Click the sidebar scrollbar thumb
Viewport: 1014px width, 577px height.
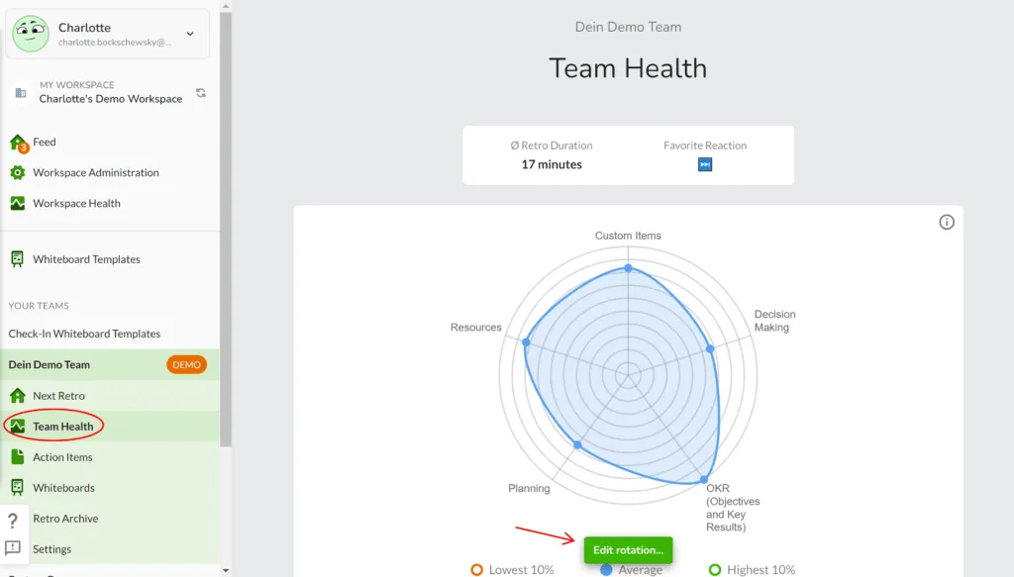226,230
